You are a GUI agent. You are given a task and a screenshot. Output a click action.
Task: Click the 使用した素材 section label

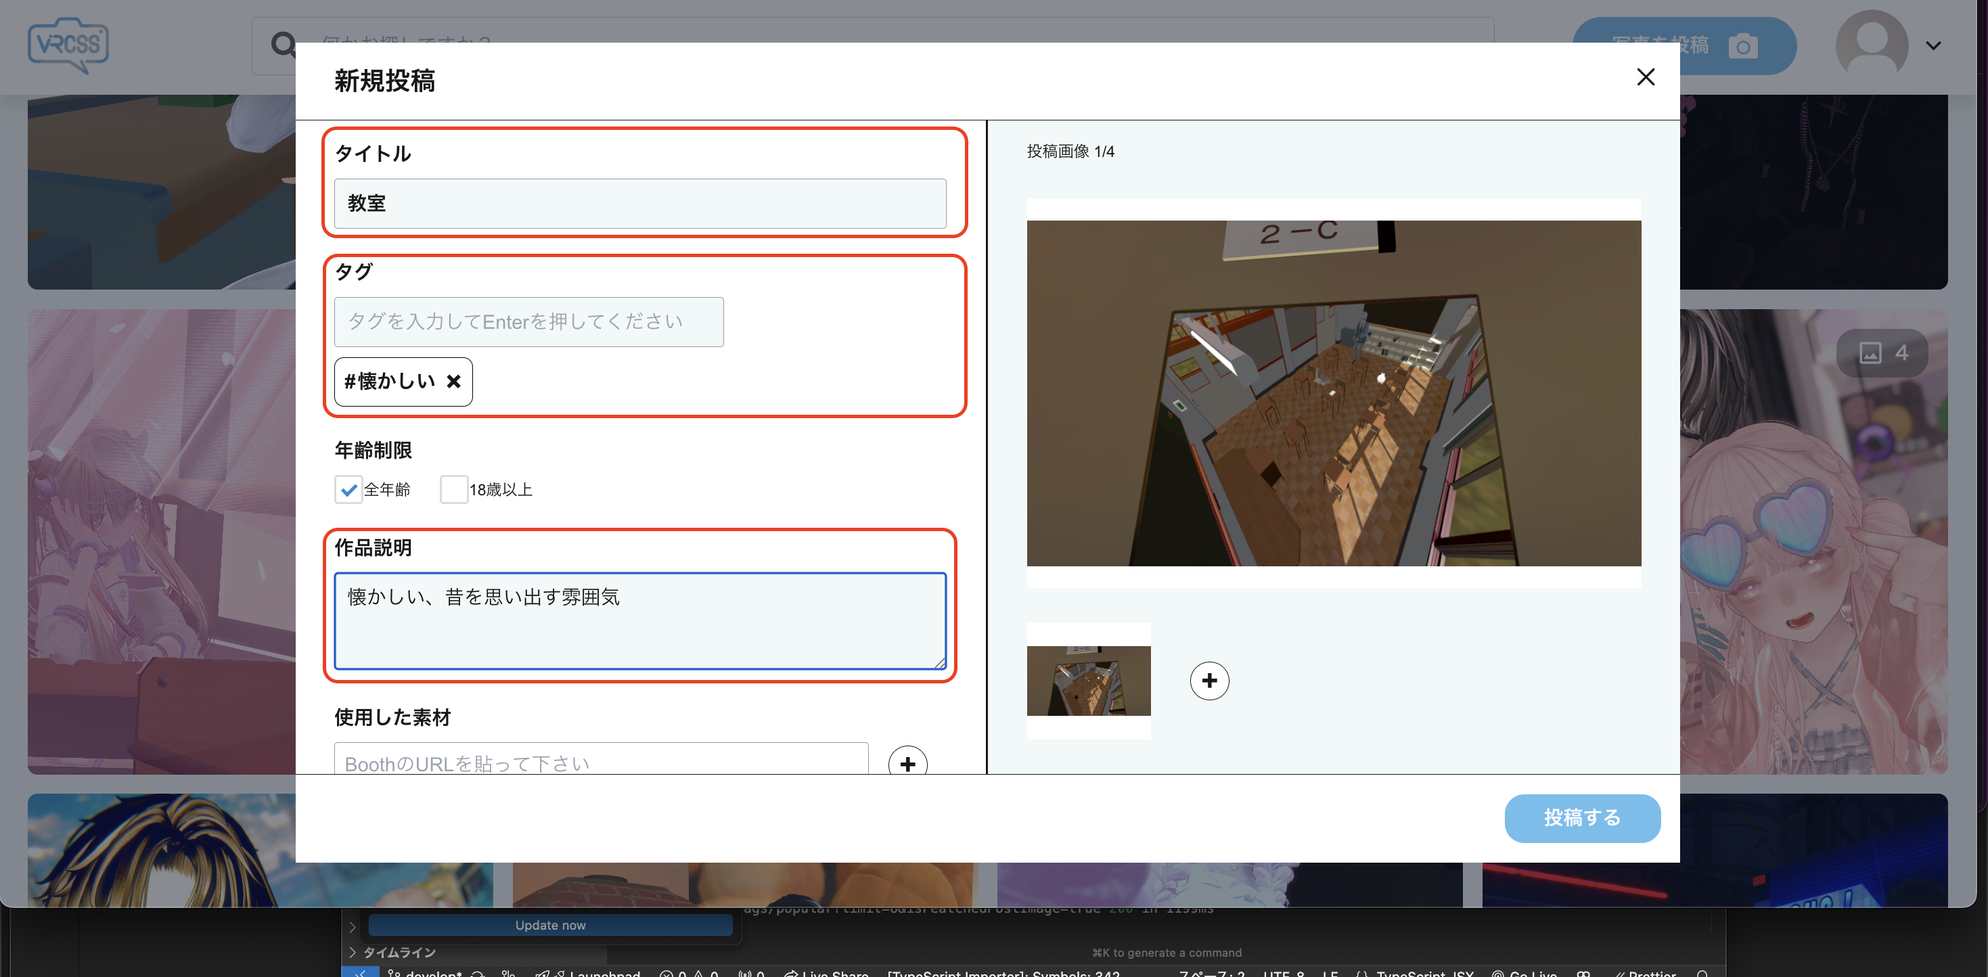point(392,717)
